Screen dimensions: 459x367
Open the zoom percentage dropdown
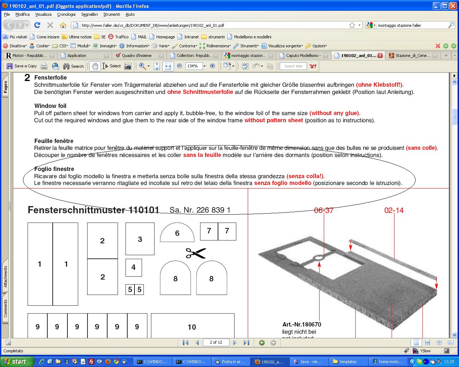click(204, 66)
